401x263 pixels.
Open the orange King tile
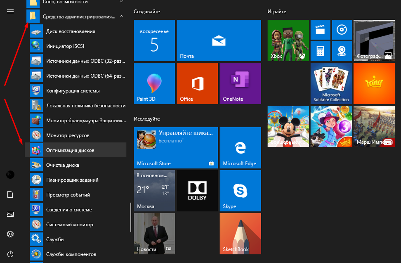(374, 83)
